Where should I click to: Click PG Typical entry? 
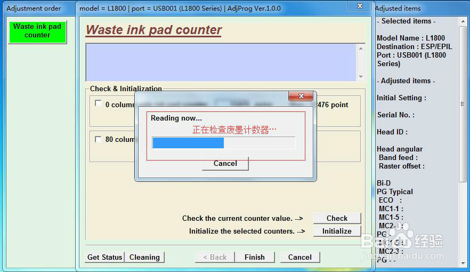coord(395,191)
